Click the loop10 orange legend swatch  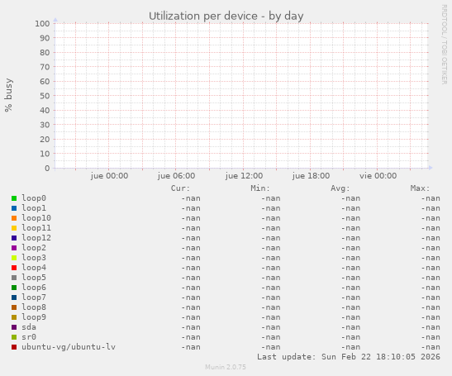(x=14, y=218)
